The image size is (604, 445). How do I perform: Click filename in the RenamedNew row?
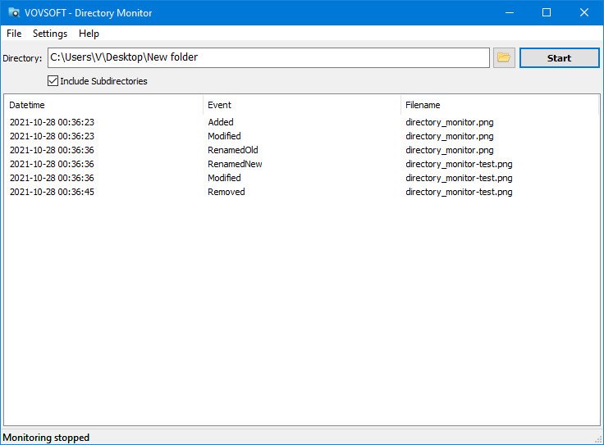[x=459, y=164]
